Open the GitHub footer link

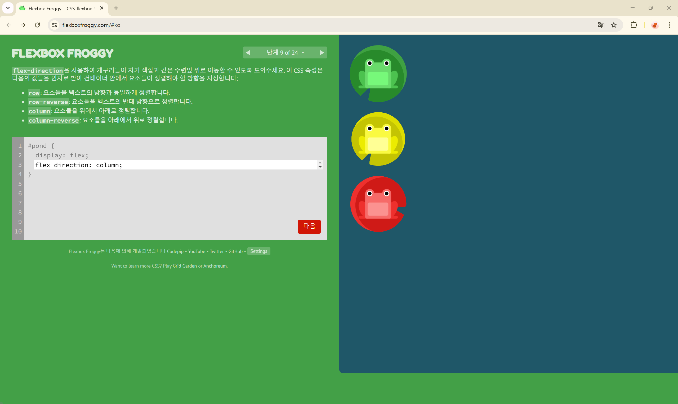pos(235,251)
